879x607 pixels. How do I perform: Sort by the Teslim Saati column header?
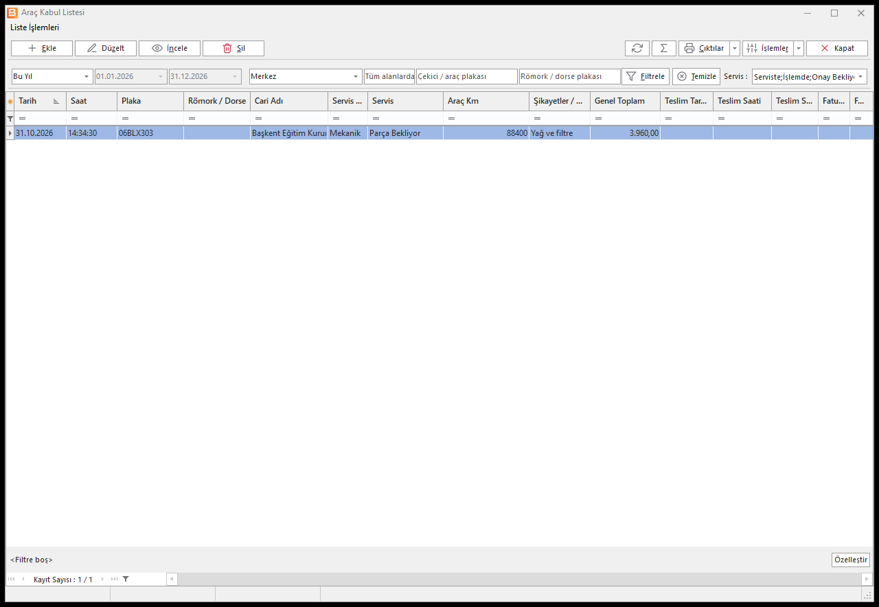click(742, 101)
